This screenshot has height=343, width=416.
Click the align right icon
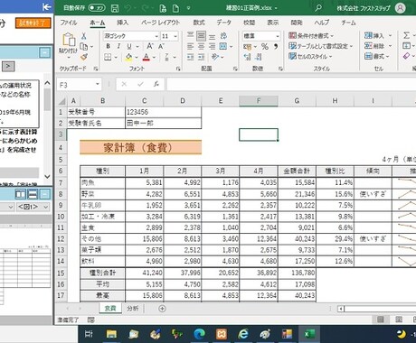[x=213, y=47]
